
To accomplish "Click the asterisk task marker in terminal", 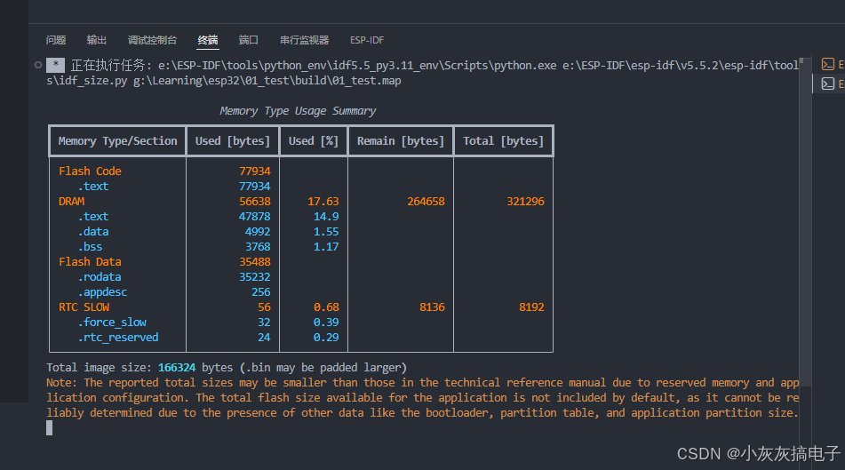I will (x=55, y=65).
